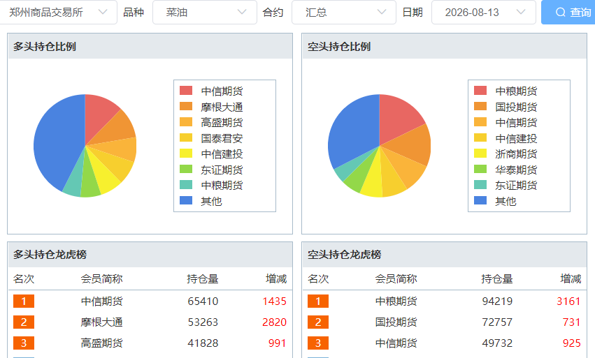
Task: Click the 中信期货 red swatch in long legend
Action: point(186,91)
